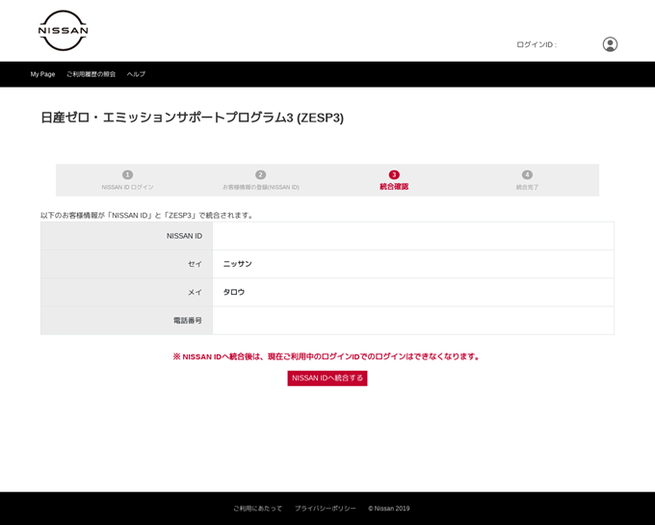Open the ご利用にあたって footer link
655x525 pixels.
(x=257, y=509)
